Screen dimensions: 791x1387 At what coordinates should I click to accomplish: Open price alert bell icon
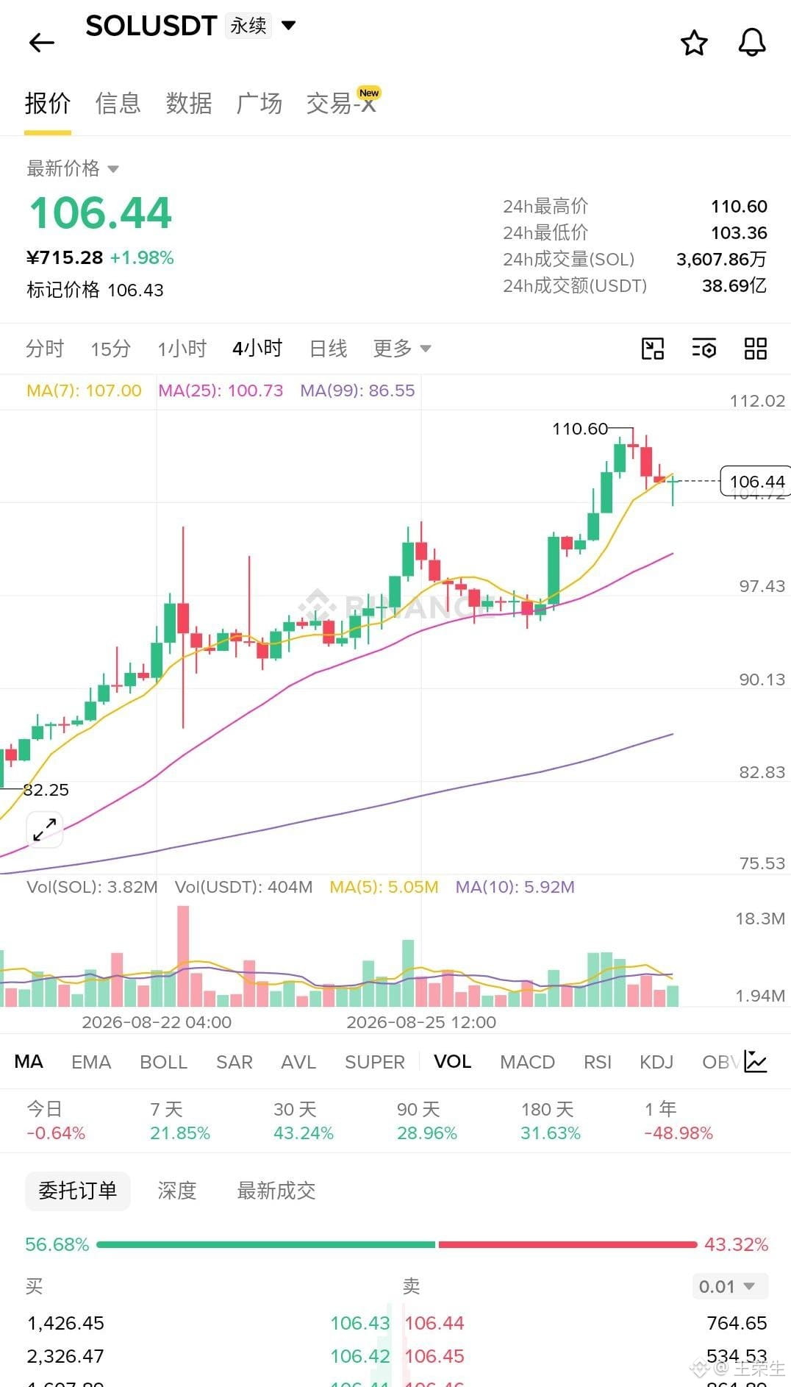(752, 43)
